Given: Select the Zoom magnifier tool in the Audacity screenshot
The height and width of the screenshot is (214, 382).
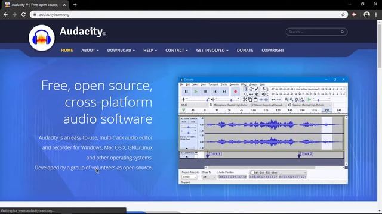Looking at the screenshot, I should click(x=246, y=94).
